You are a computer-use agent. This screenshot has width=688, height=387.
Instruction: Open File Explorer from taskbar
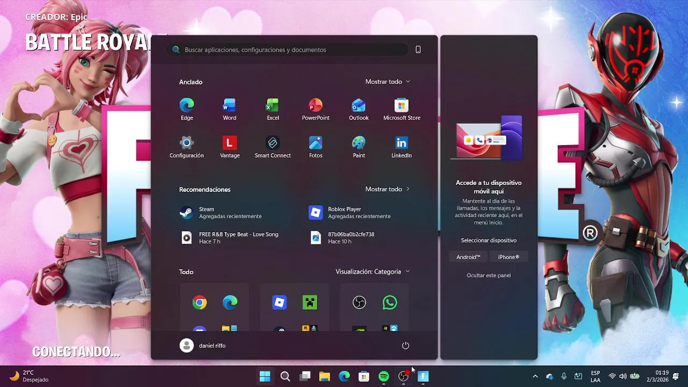[325, 376]
